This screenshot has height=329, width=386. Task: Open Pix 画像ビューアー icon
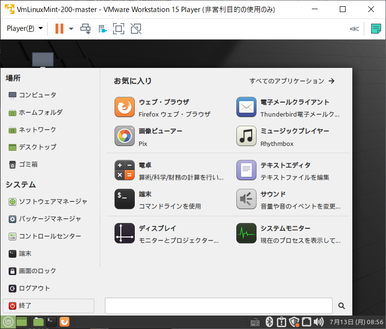[x=125, y=136]
